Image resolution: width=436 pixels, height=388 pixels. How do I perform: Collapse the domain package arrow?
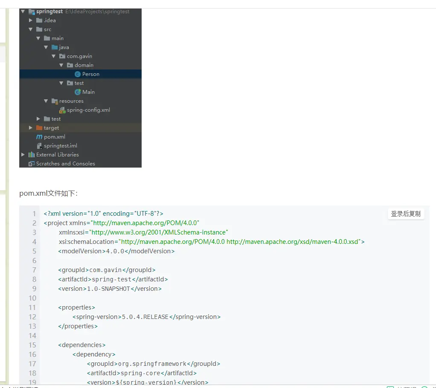61,65
